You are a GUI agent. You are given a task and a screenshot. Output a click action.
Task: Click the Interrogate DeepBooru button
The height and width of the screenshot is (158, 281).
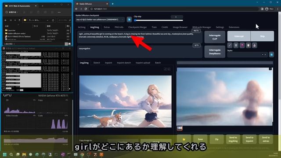pyautogui.click(x=215, y=52)
